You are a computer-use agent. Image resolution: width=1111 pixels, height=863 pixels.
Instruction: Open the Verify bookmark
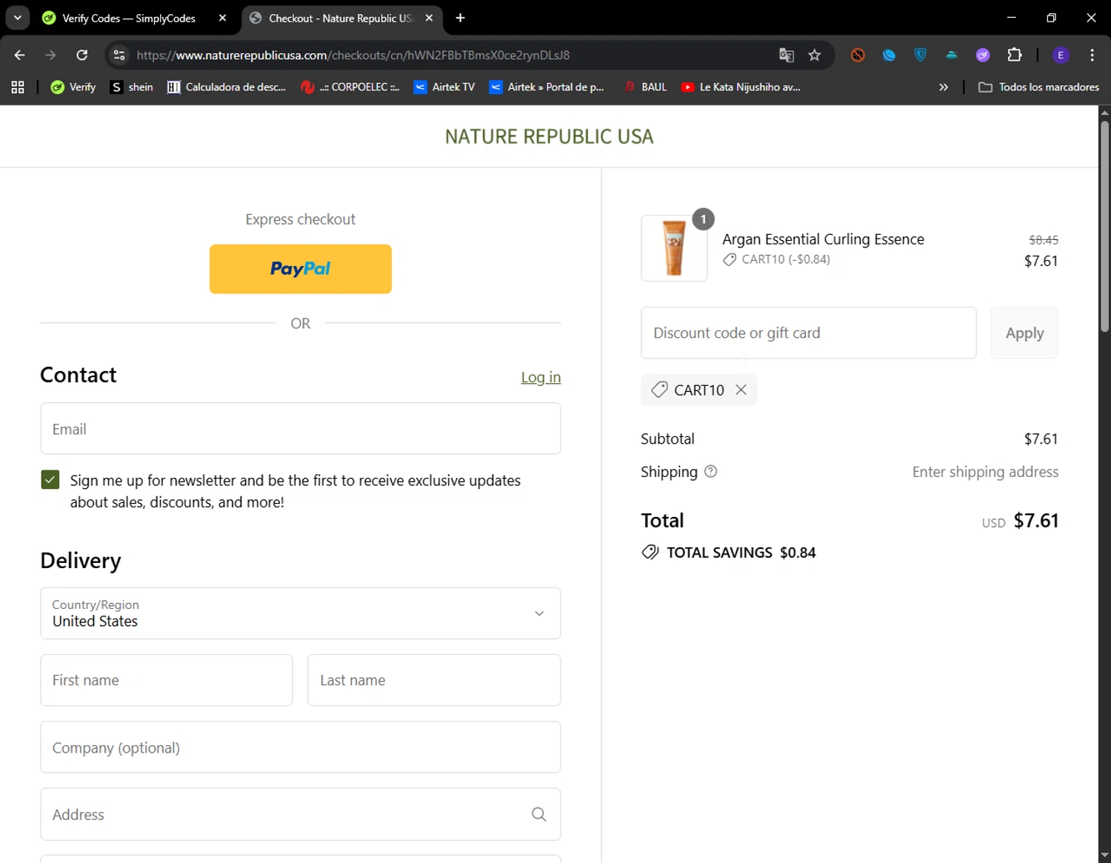73,87
